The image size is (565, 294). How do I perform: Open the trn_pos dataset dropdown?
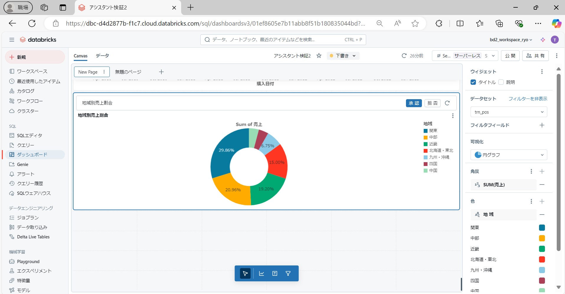click(509, 112)
